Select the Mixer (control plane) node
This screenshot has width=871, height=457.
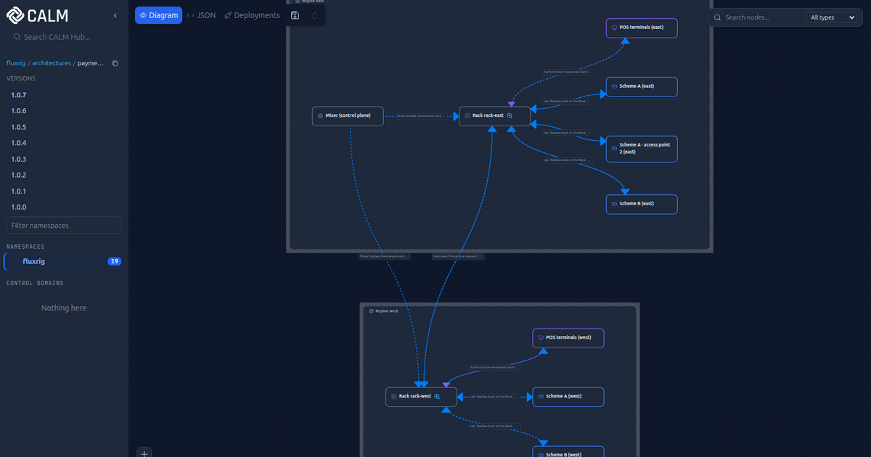pos(348,115)
